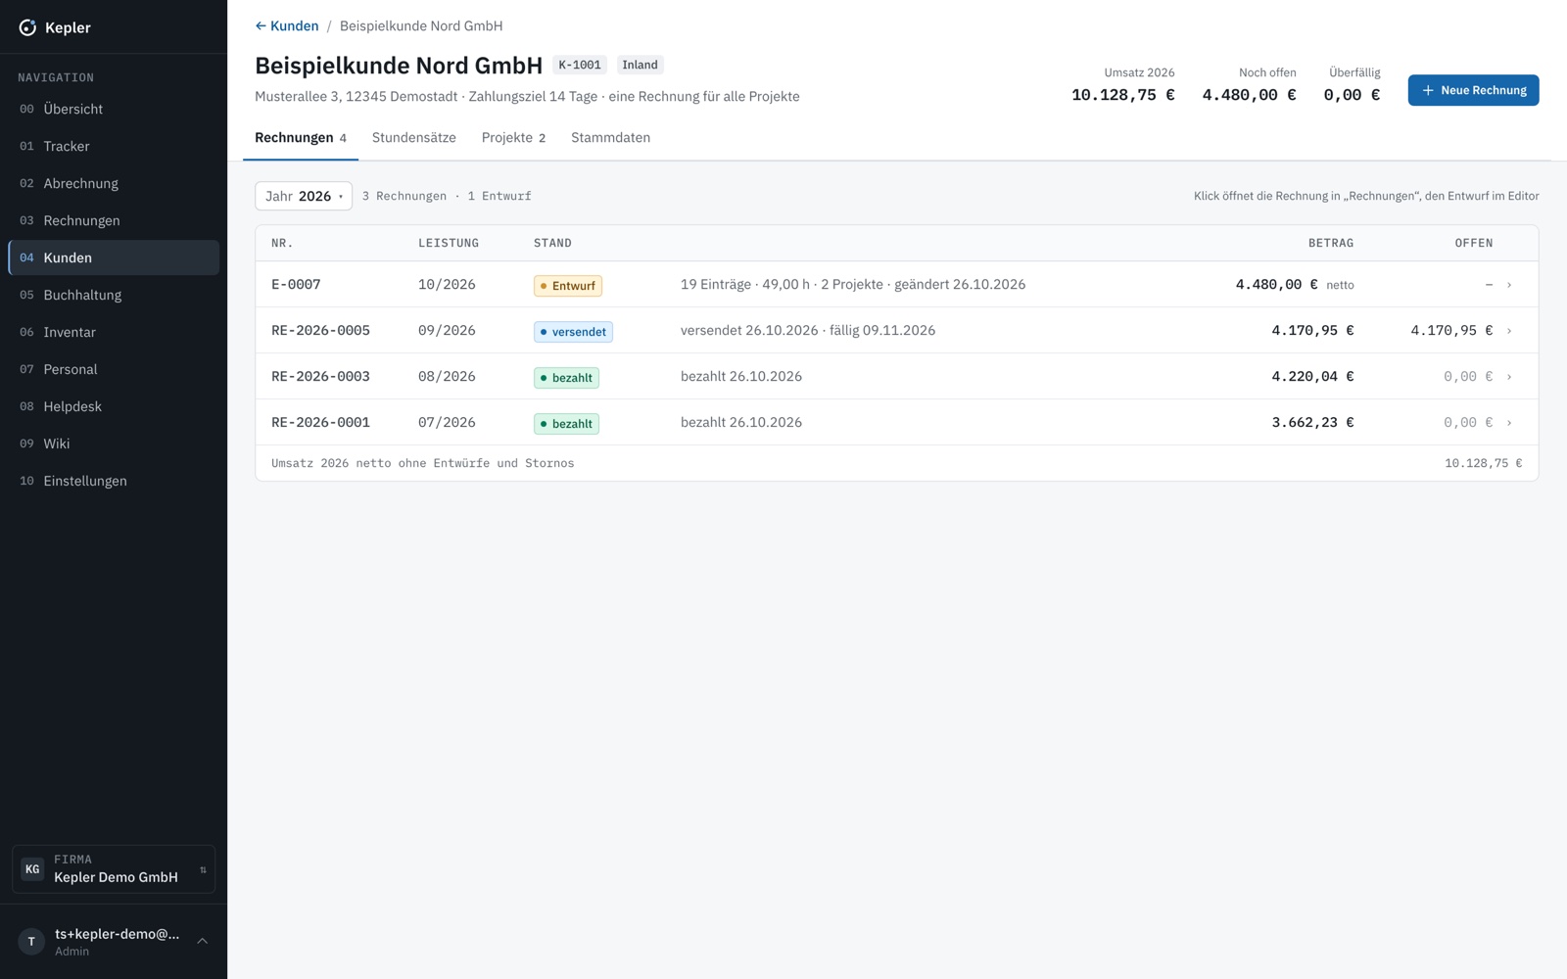Open the Jahr 2026 dropdown
This screenshot has height=979, width=1567.
[x=304, y=196]
